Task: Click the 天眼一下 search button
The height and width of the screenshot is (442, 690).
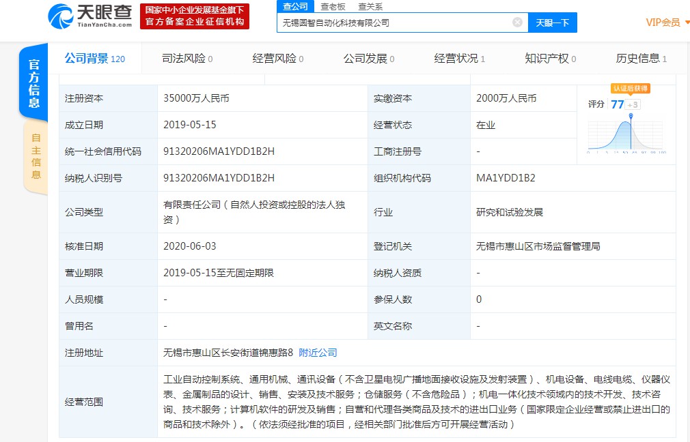Action: click(552, 23)
